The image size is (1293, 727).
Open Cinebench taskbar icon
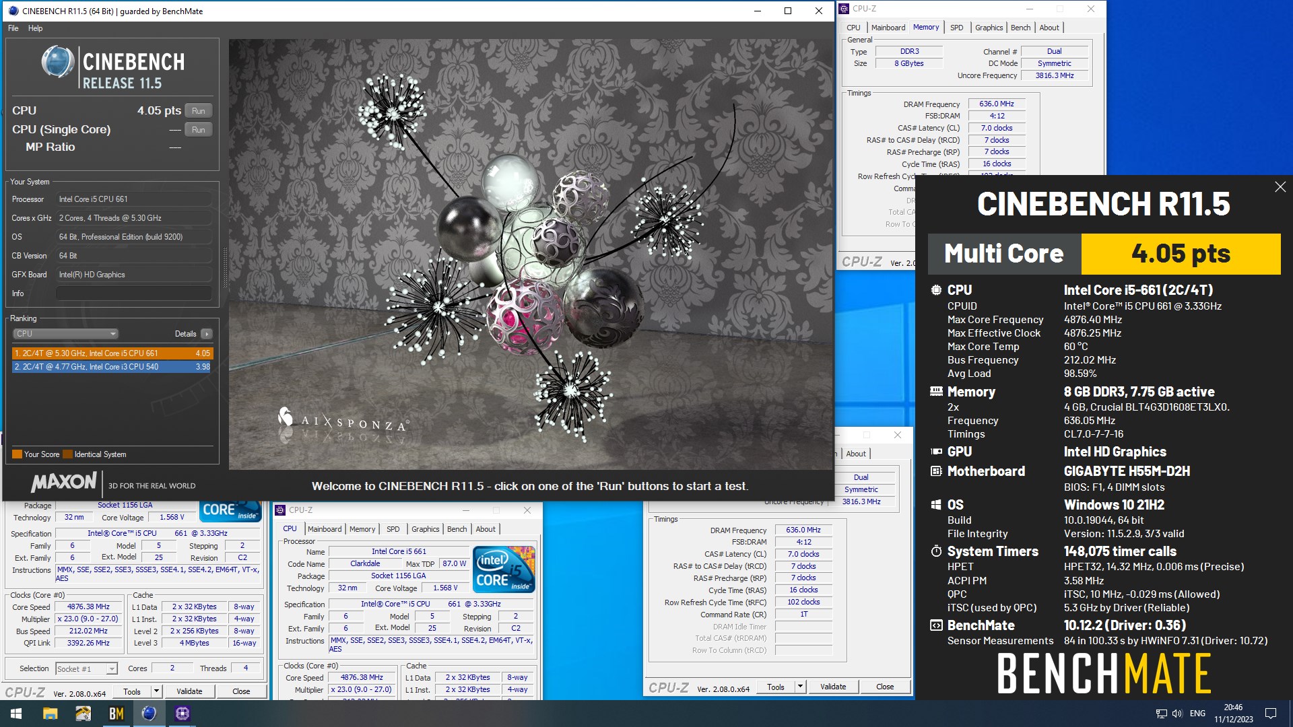[149, 714]
